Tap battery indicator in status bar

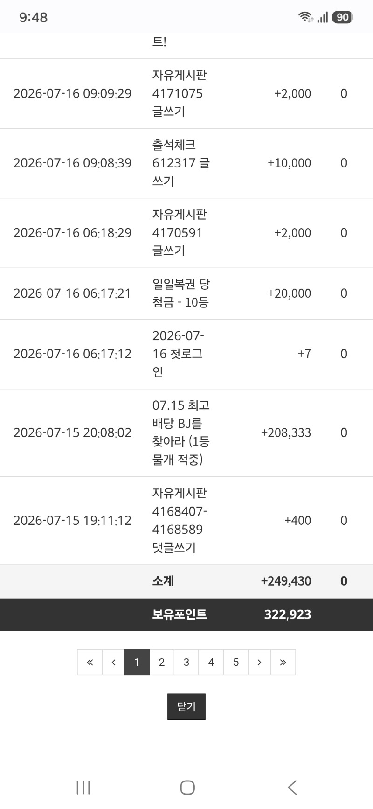342,17
